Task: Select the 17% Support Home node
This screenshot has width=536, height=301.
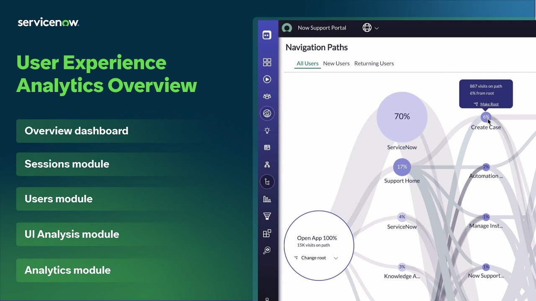Action: (402, 167)
